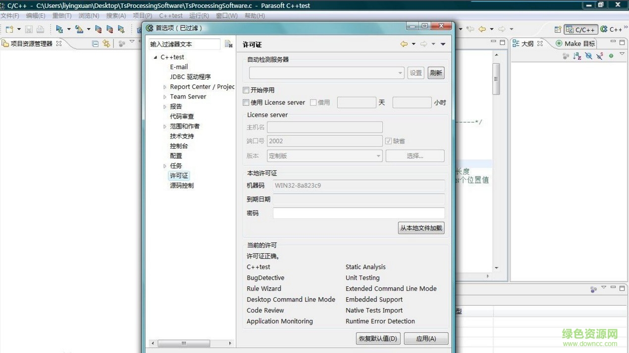Click the 刷新 button
This screenshot has height=353, width=629.
click(x=435, y=73)
